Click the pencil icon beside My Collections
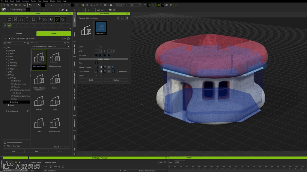Screen dimensions: 307x172 point(28,111)
